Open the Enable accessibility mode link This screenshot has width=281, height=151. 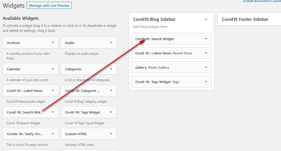point(262,1)
